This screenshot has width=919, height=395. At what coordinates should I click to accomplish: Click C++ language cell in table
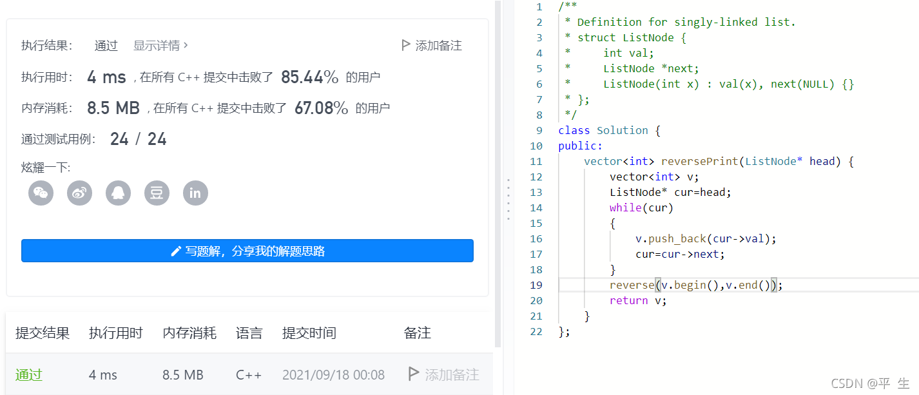pyautogui.click(x=249, y=375)
